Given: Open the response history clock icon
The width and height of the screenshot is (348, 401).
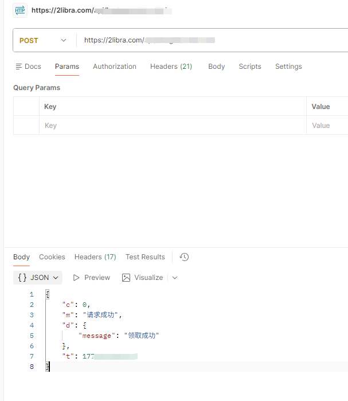Looking at the screenshot, I should [184, 257].
